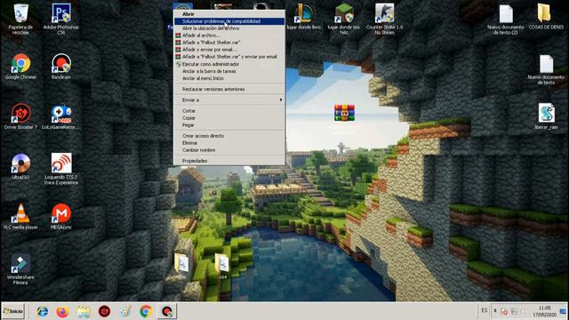The image size is (569, 320).
Task: Show hidden tray icons with the arrow
Action: point(494,311)
